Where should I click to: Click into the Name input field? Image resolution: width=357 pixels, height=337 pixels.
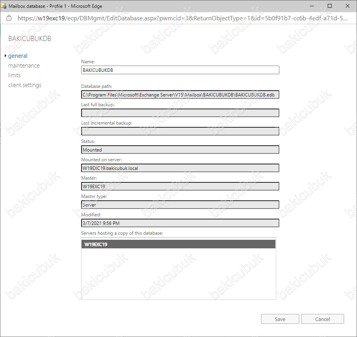coord(180,70)
